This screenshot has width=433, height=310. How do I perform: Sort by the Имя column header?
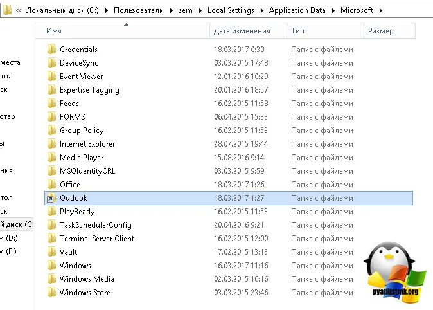point(122,31)
